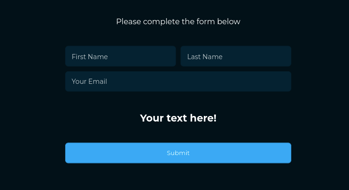
Task: Click the First Name input field
Action: [x=120, y=56]
